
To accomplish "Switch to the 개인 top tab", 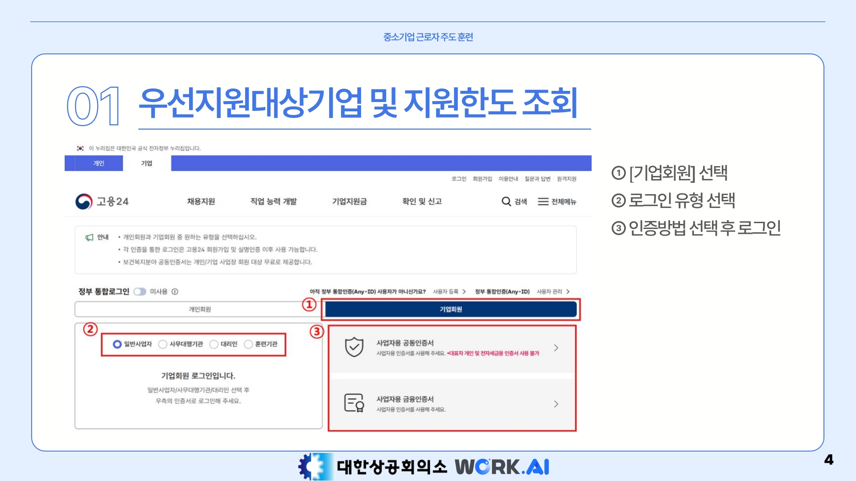I will tap(99, 163).
